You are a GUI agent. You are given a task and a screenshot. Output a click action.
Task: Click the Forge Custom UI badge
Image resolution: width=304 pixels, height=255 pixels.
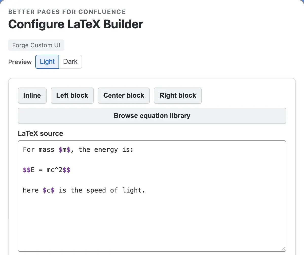[x=36, y=45]
